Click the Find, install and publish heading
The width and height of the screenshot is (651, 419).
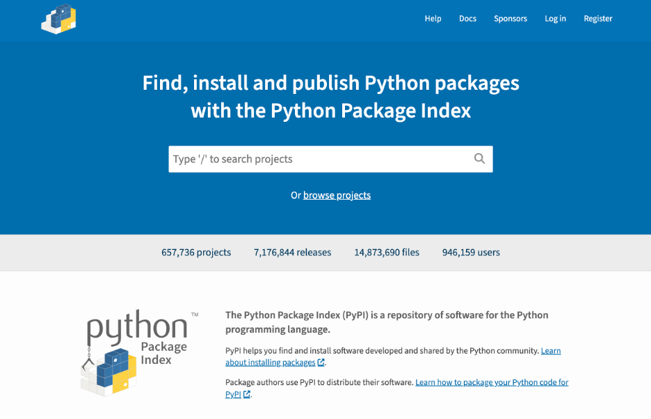coord(331,97)
